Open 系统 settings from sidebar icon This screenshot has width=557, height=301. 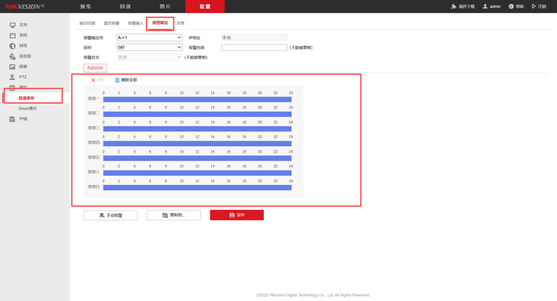point(13,36)
